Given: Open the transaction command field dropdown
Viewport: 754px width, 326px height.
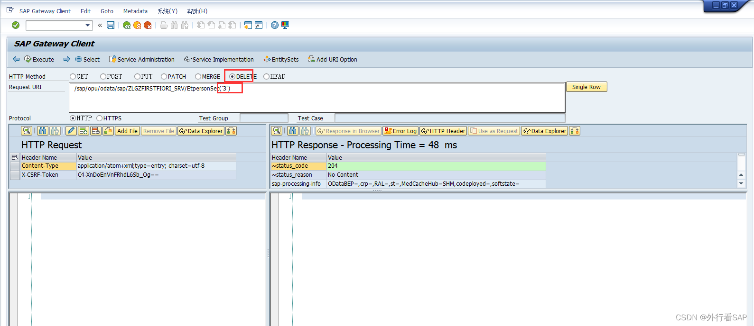Looking at the screenshot, I should click(x=88, y=26).
